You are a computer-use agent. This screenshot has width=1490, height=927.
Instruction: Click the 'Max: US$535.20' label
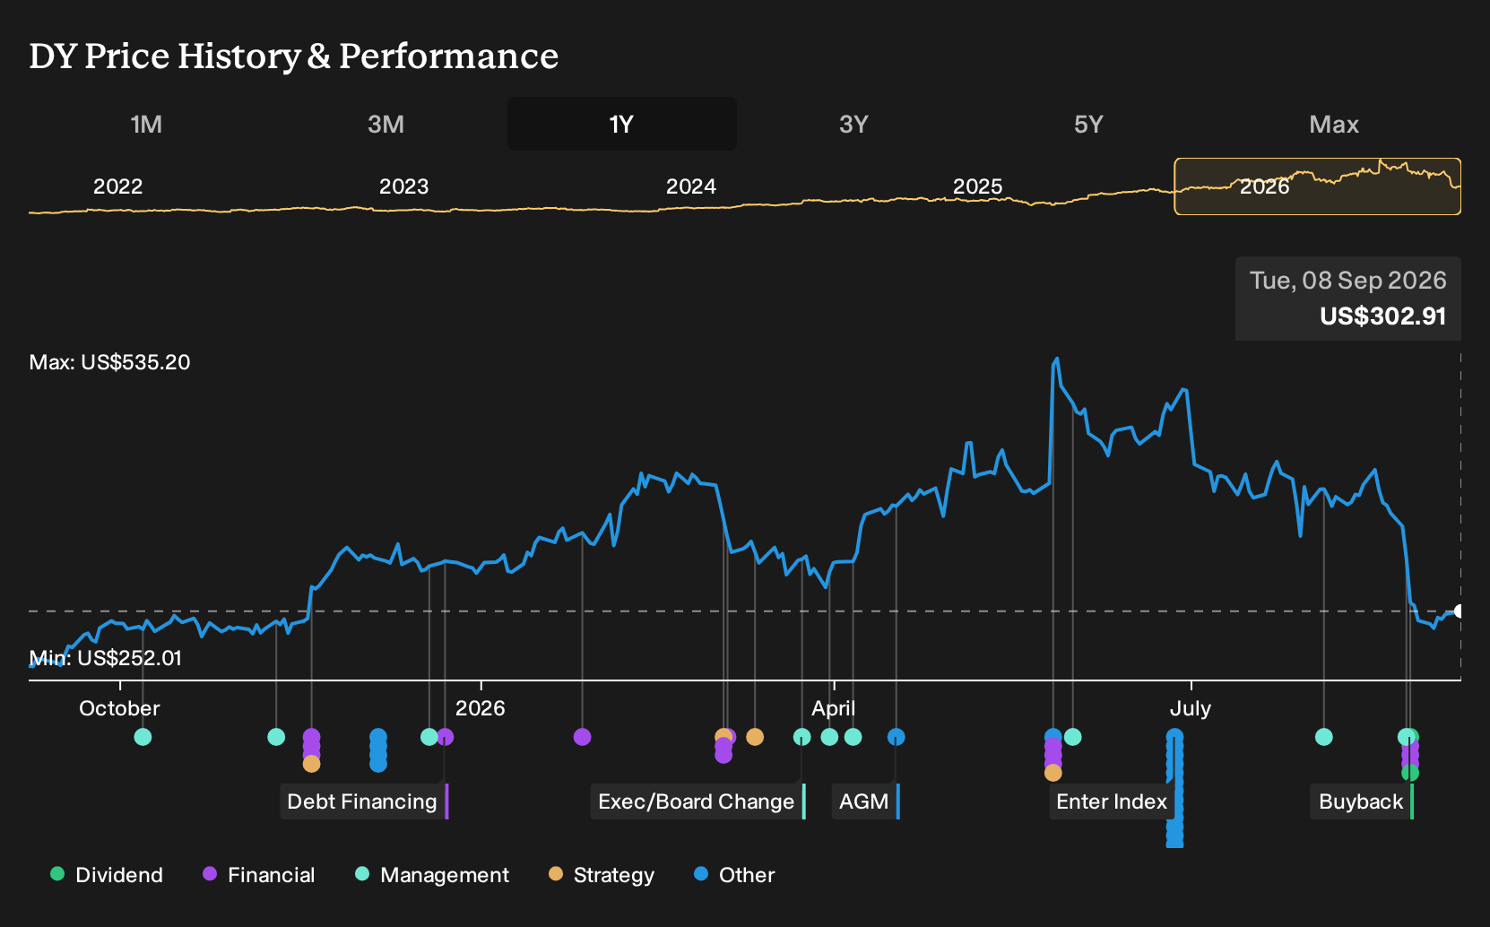point(109,362)
